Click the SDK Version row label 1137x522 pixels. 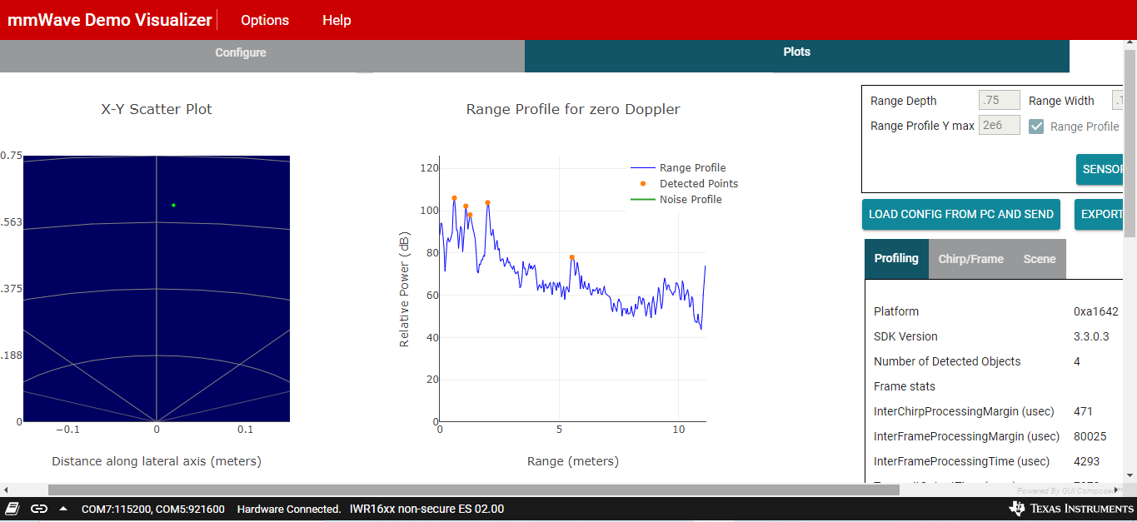click(905, 336)
